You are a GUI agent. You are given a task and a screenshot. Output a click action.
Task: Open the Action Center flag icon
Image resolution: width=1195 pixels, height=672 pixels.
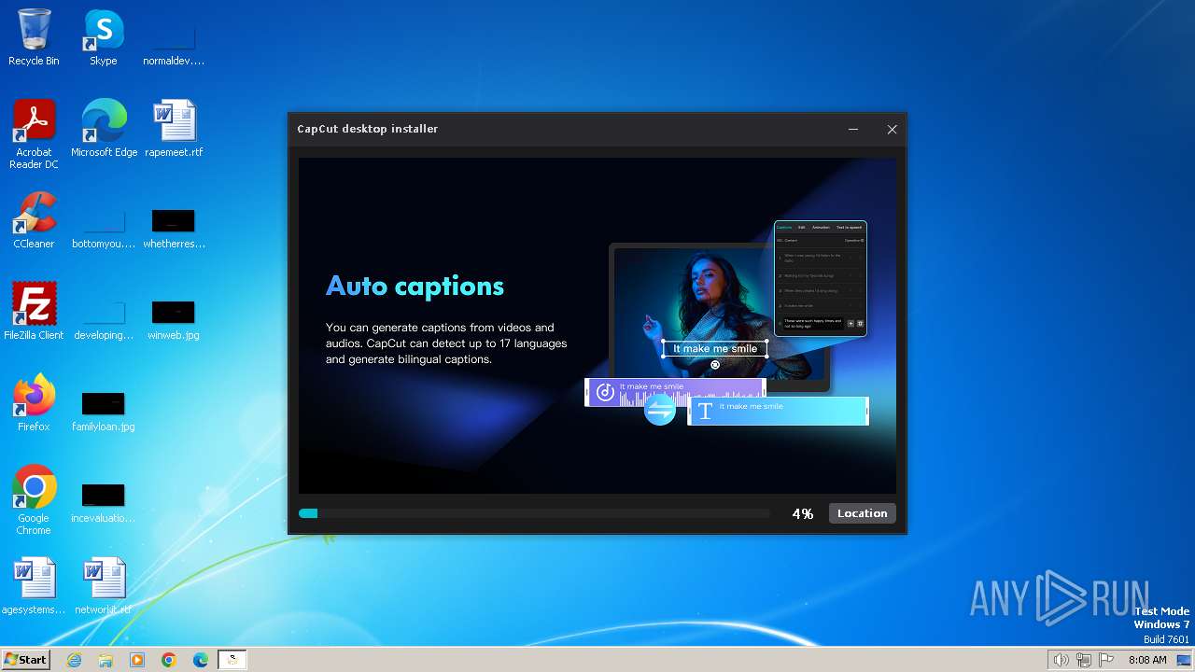(x=1106, y=660)
